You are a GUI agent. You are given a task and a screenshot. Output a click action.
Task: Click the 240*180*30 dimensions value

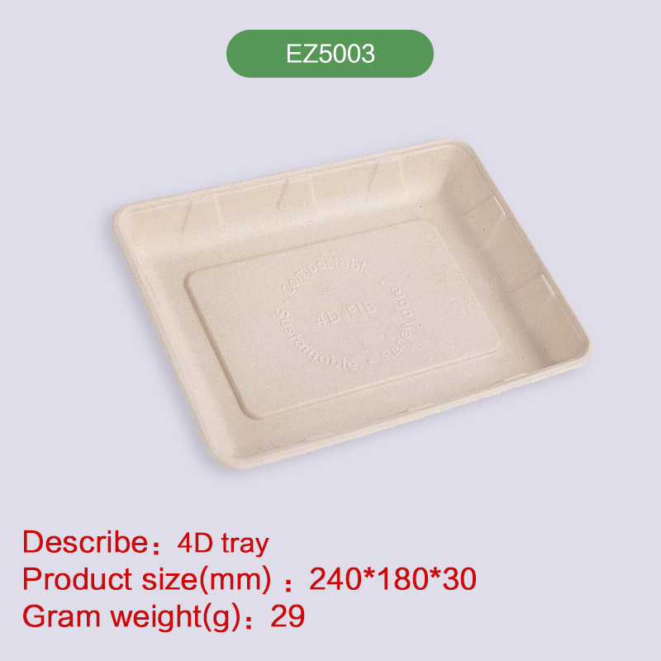click(393, 578)
